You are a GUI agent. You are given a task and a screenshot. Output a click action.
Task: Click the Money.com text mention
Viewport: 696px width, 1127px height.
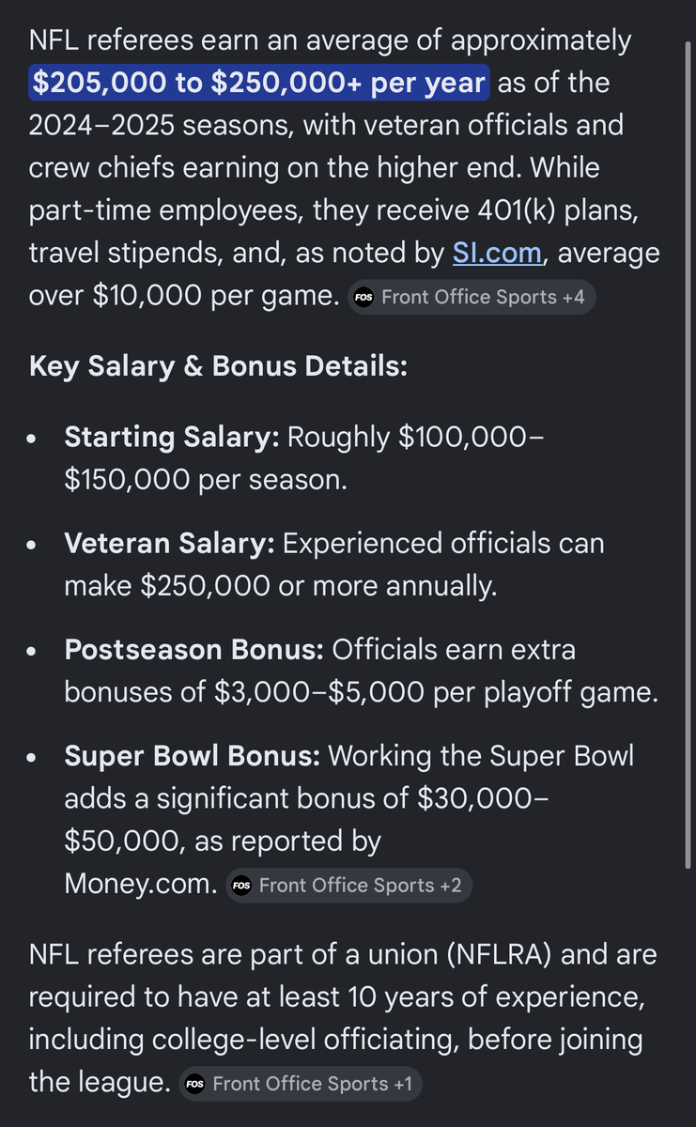pos(140,884)
